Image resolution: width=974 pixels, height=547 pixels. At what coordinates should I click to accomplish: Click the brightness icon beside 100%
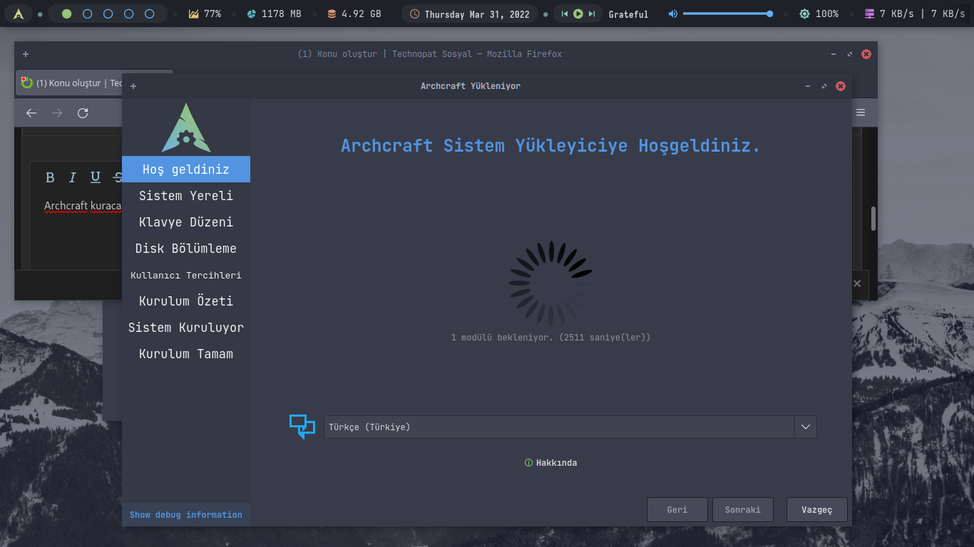point(804,14)
